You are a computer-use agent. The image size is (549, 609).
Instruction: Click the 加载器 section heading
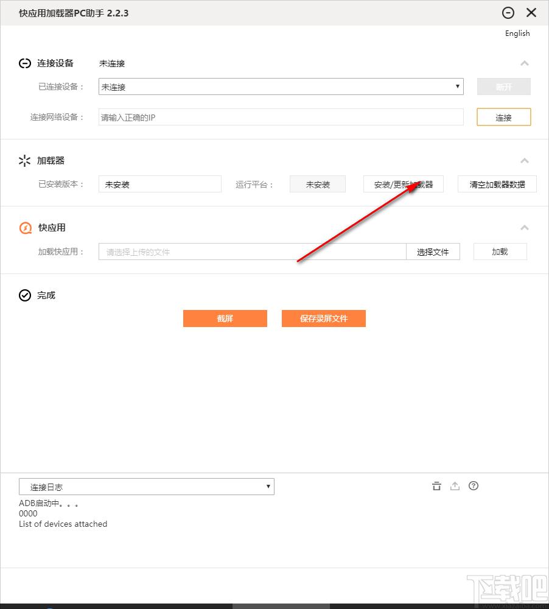[x=51, y=161]
